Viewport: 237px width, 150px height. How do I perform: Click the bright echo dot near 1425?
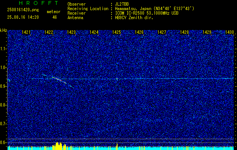point(117,78)
